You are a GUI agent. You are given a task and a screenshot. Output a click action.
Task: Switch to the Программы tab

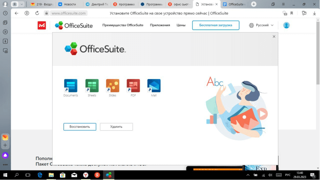[152, 4]
